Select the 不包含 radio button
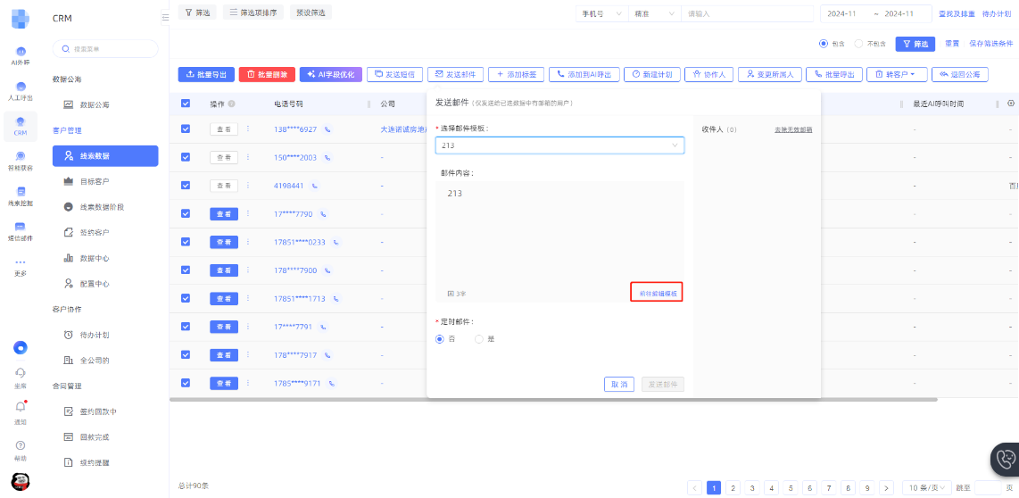Viewport: 1019px width, 498px height. [858, 43]
